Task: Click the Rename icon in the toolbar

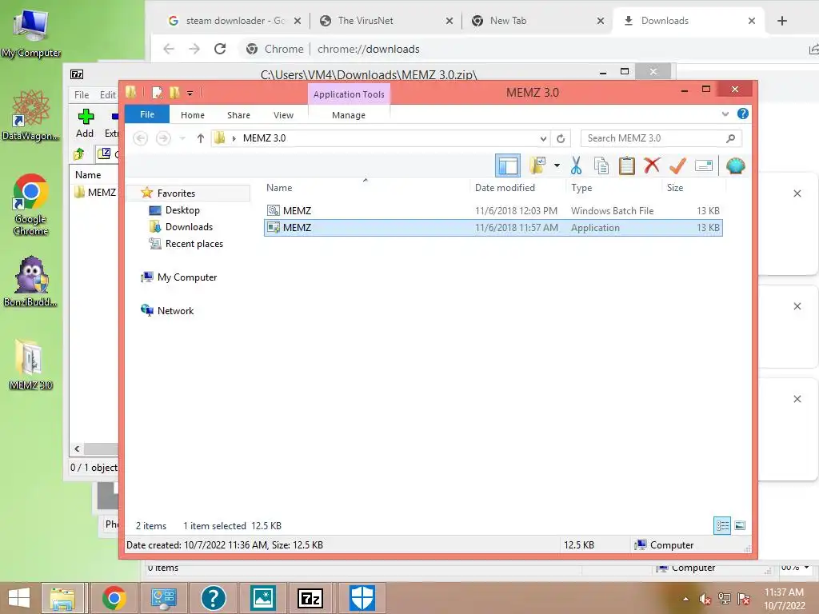Action: tap(704, 166)
